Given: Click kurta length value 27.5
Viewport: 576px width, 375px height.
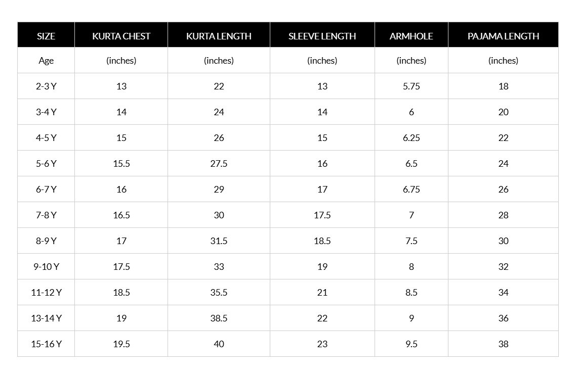Looking at the screenshot, I should (x=219, y=164).
